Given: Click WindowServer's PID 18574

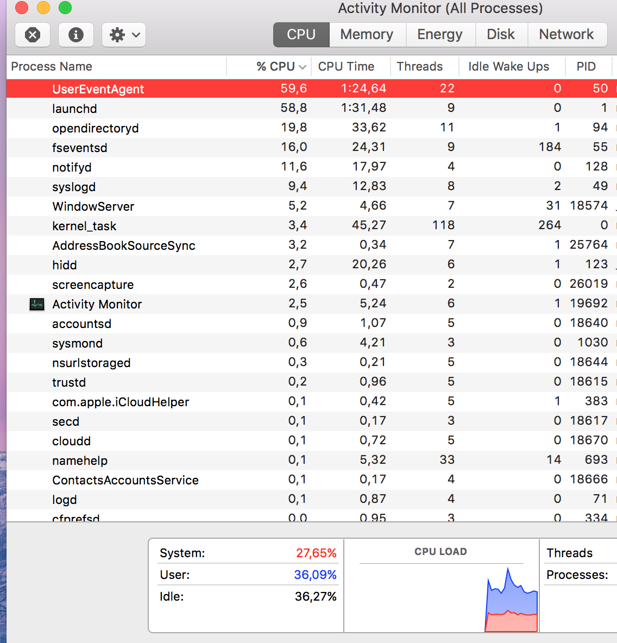Looking at the screenshot, I should point(589,205).
